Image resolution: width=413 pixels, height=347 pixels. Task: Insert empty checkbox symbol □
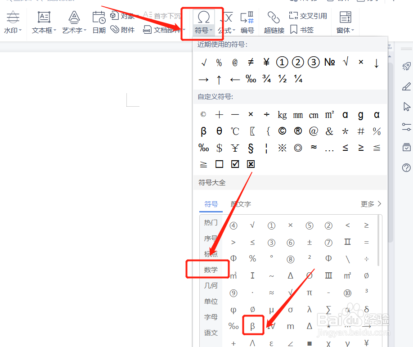pyautogui.click(x=219, y=164)
